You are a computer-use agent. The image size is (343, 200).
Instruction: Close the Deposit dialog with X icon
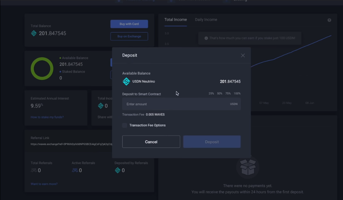point(243,55)
